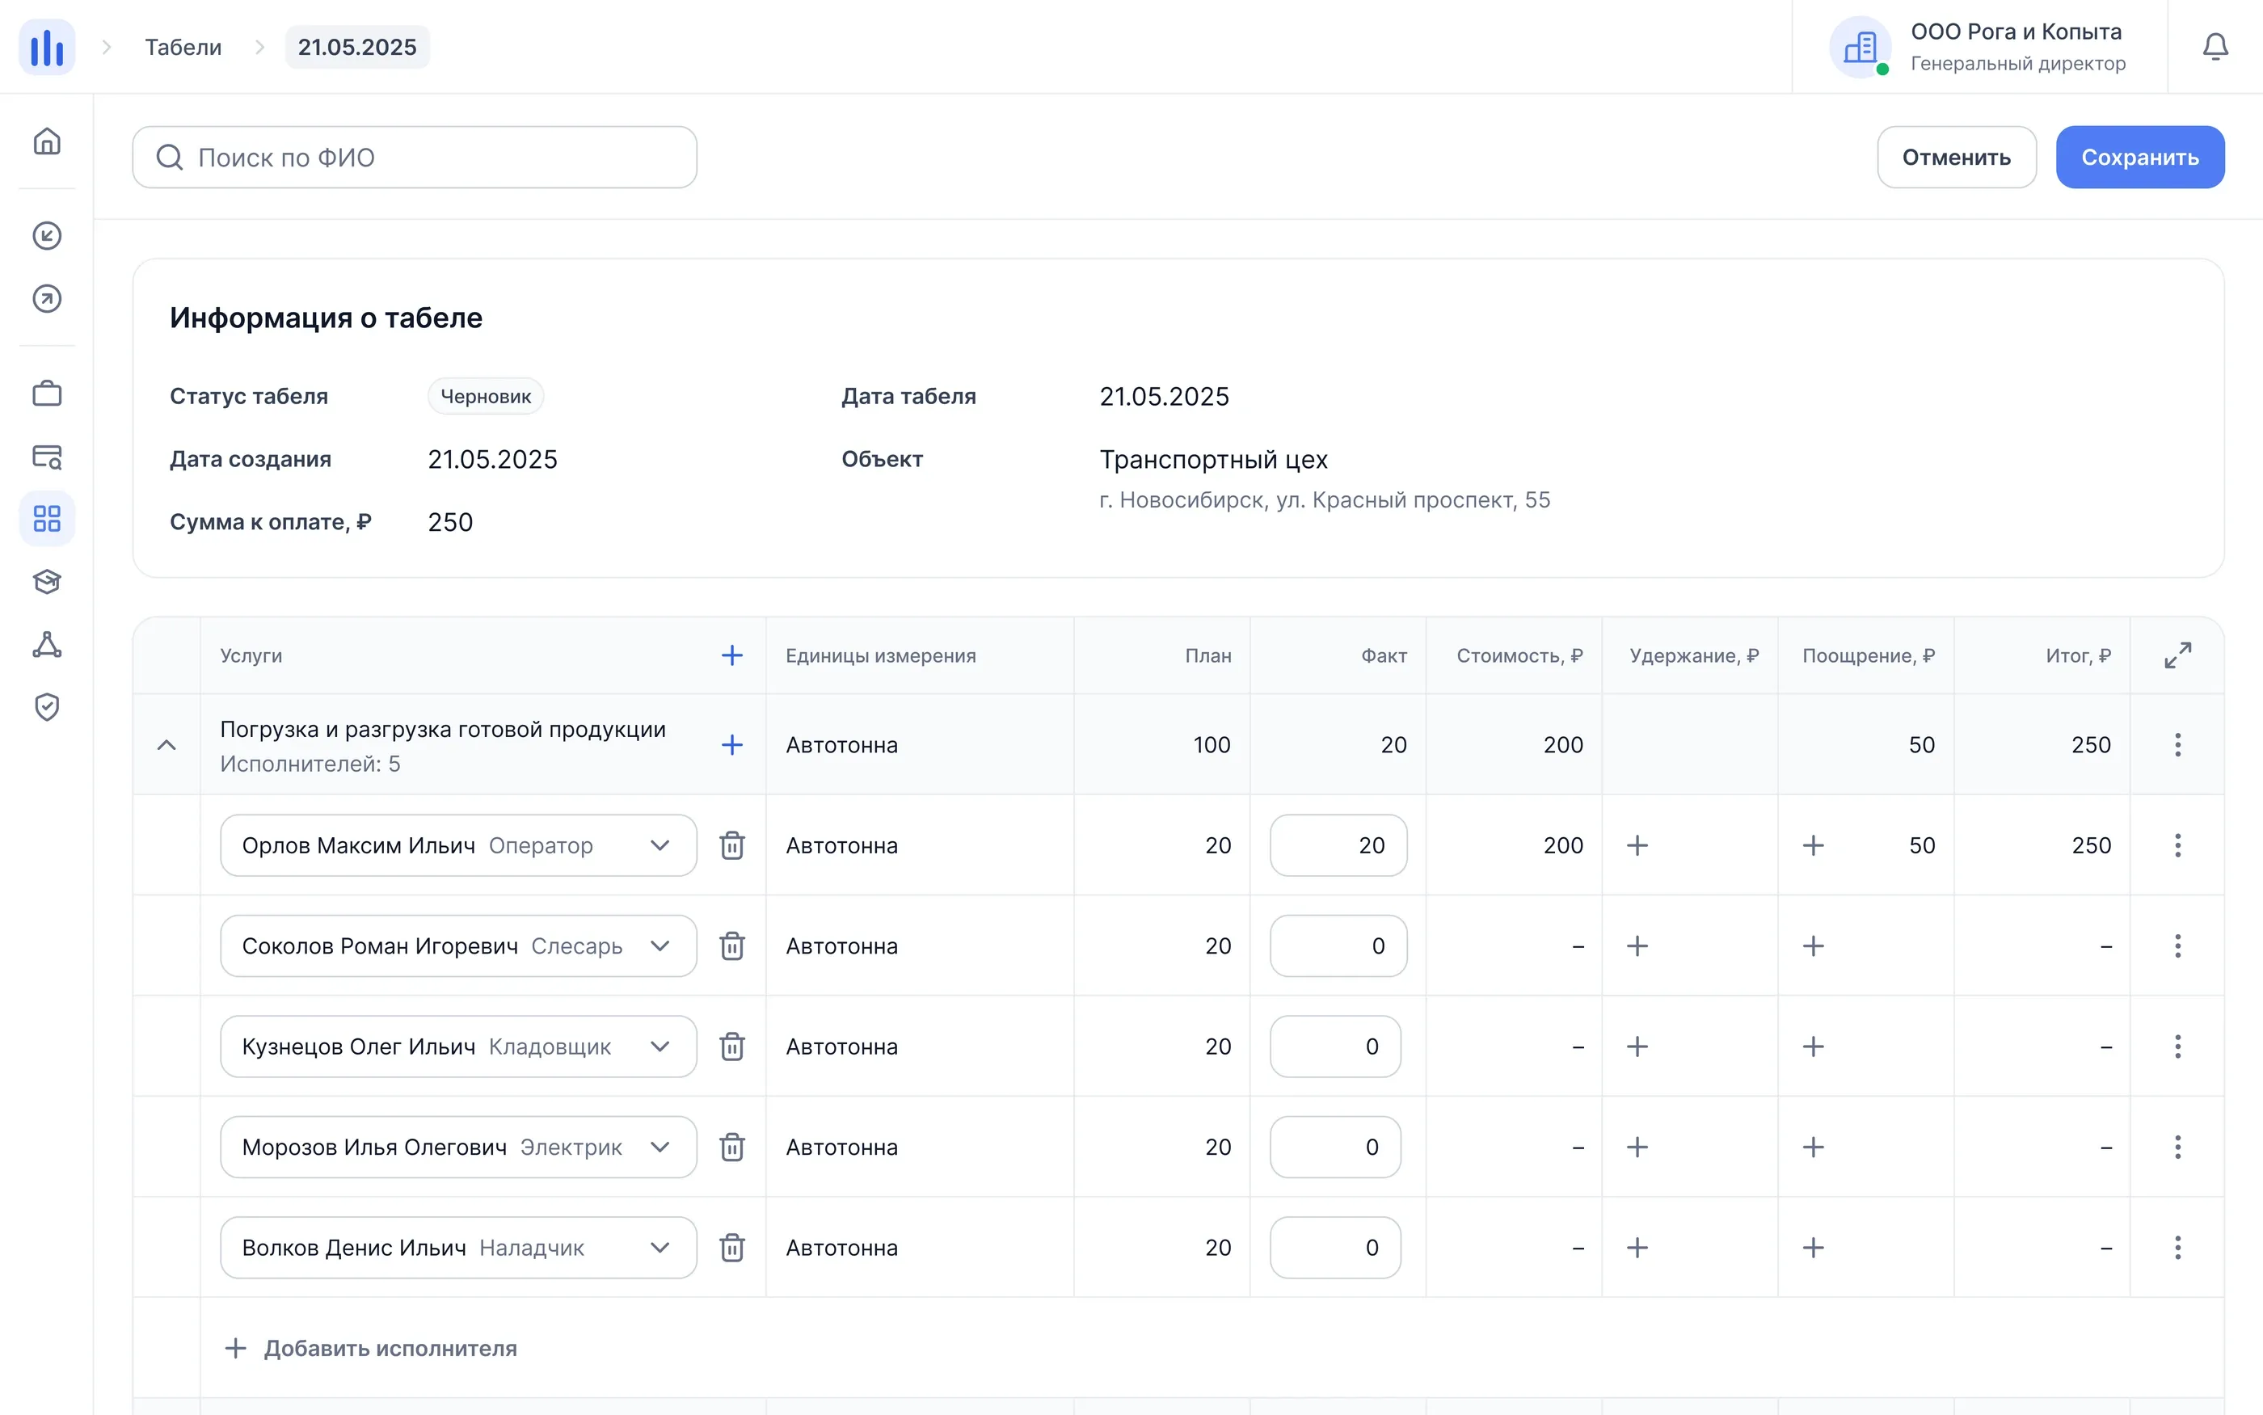This screenshot has height=1415, width=2263.
Task: Open the network nodes sidebar icon
Action: [x=47, y=644]
